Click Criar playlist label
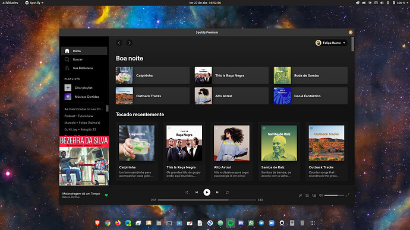This screenshot has width=410, height=230. (83, 88)
